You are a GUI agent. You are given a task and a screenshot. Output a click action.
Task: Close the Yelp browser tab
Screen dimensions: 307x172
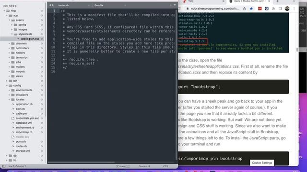(x=224, y=1)
